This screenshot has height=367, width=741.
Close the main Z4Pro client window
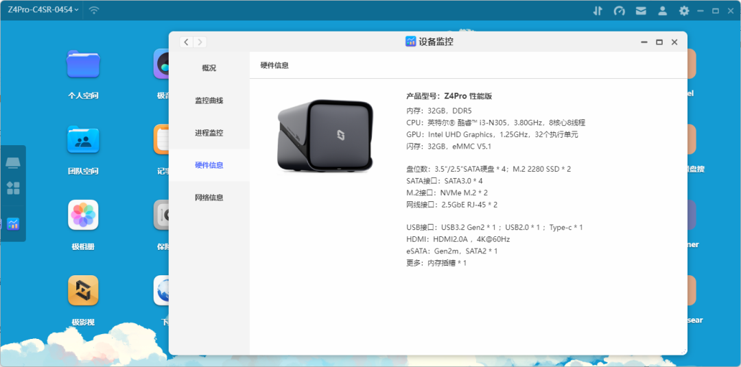(730, 10)
